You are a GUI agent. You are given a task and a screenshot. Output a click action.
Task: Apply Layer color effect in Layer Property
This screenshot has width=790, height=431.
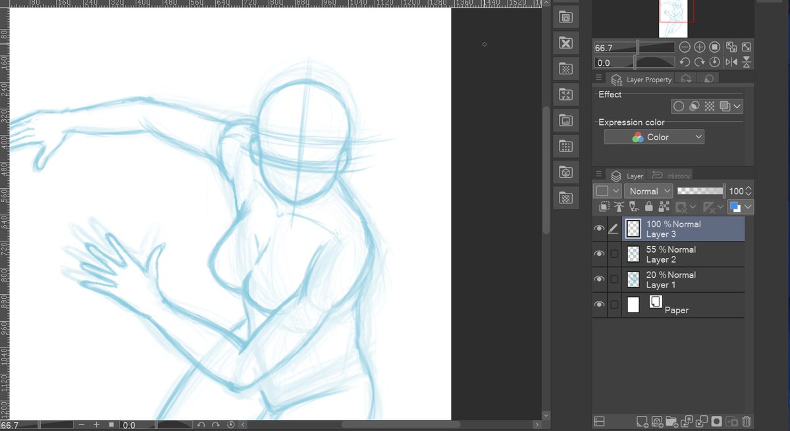click(x=724, y=106)
